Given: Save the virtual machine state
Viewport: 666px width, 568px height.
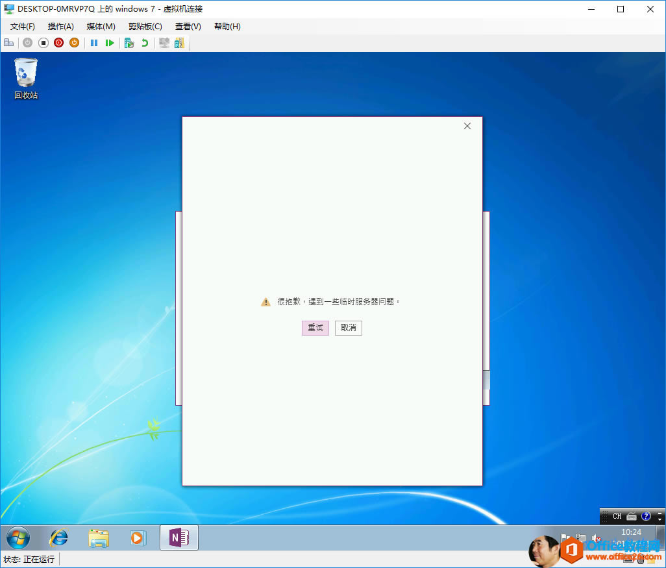Looking at the screenshot, I should click(x=74, y=42).
